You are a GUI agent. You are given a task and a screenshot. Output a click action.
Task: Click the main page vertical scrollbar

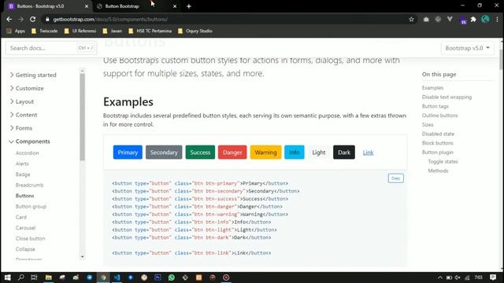[501, 60]
